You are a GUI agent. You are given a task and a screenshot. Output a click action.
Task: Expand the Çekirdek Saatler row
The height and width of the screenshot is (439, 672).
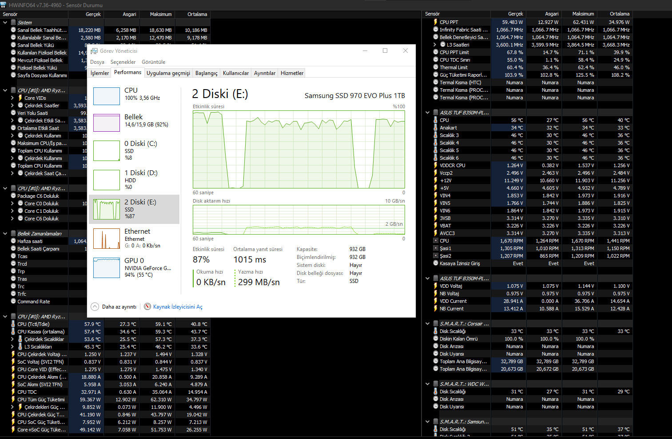pyautogui.click(x=12, y=105)
